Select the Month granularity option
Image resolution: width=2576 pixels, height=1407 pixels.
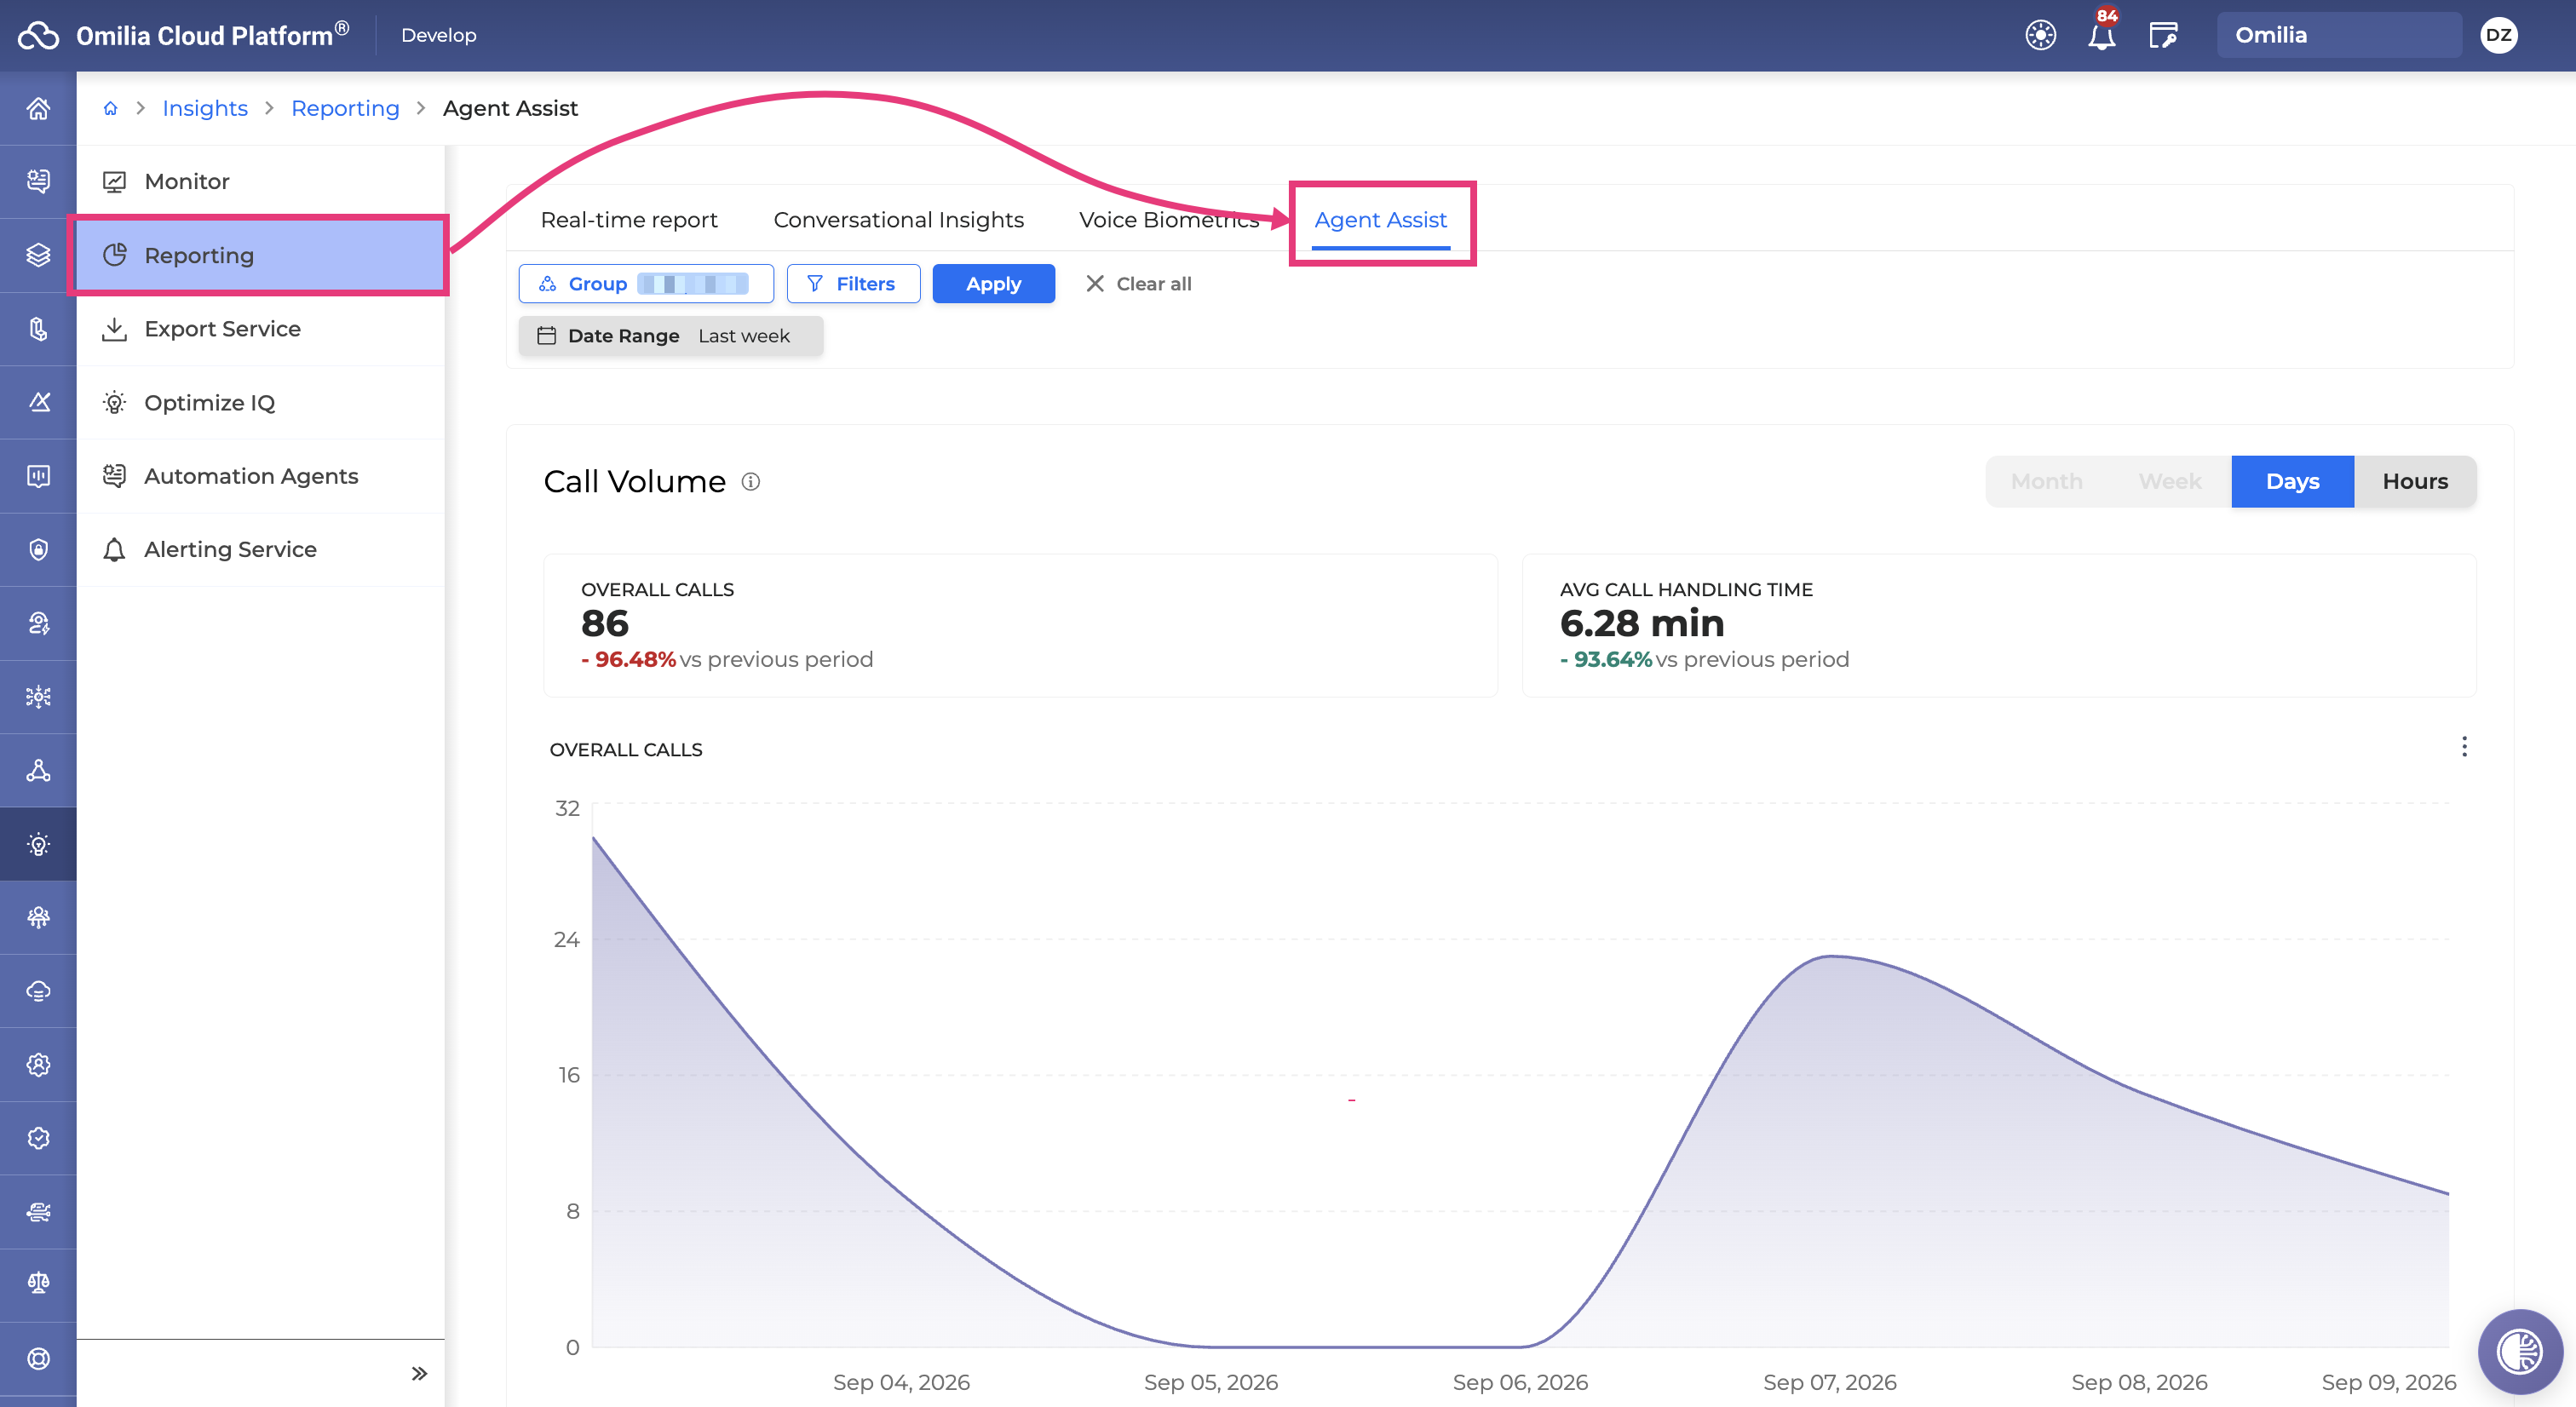click(x=2046, y=481)
